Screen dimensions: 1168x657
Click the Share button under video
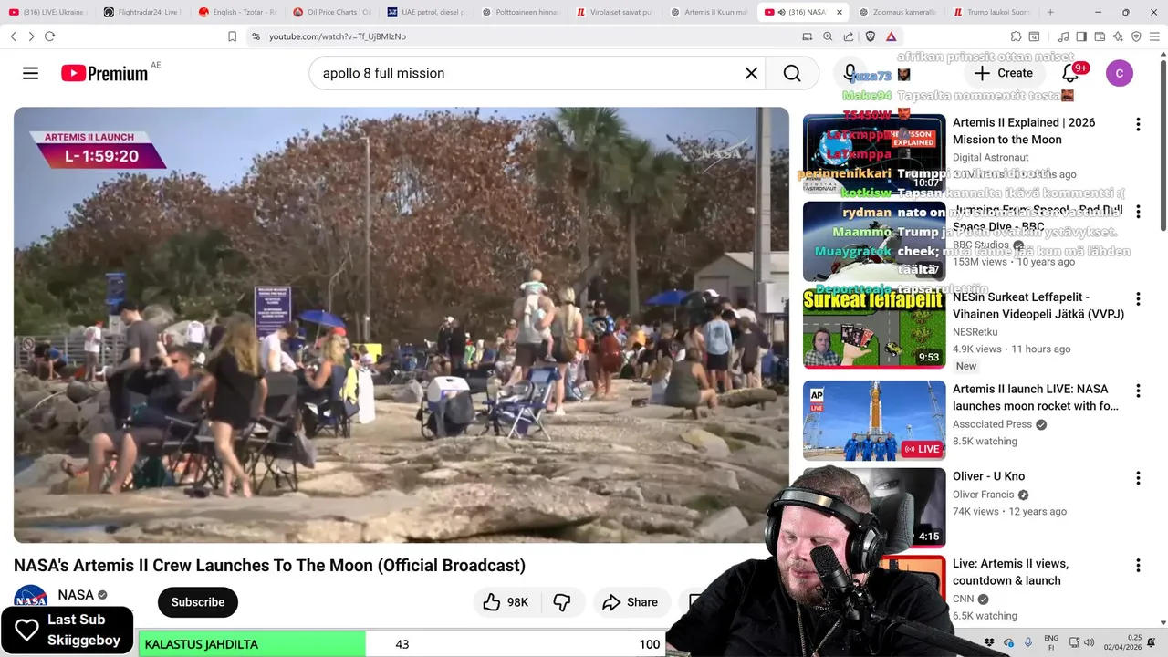coord(630,602)
